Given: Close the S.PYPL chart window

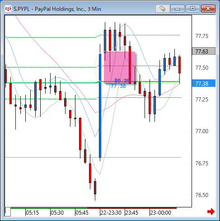Looking at the screenshot, I should (x=208, y=9).
